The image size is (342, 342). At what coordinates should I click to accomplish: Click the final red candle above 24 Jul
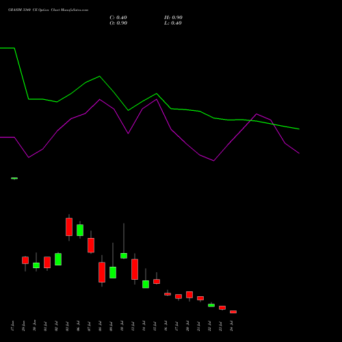click(233, 312)
